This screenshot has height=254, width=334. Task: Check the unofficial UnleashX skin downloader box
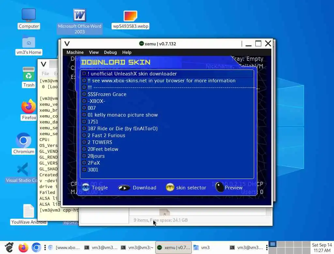(x=84, y=73)
